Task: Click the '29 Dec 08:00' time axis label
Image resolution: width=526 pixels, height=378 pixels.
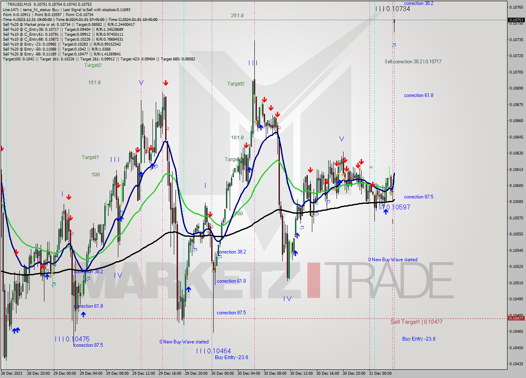Action: (x=117, y=373)
